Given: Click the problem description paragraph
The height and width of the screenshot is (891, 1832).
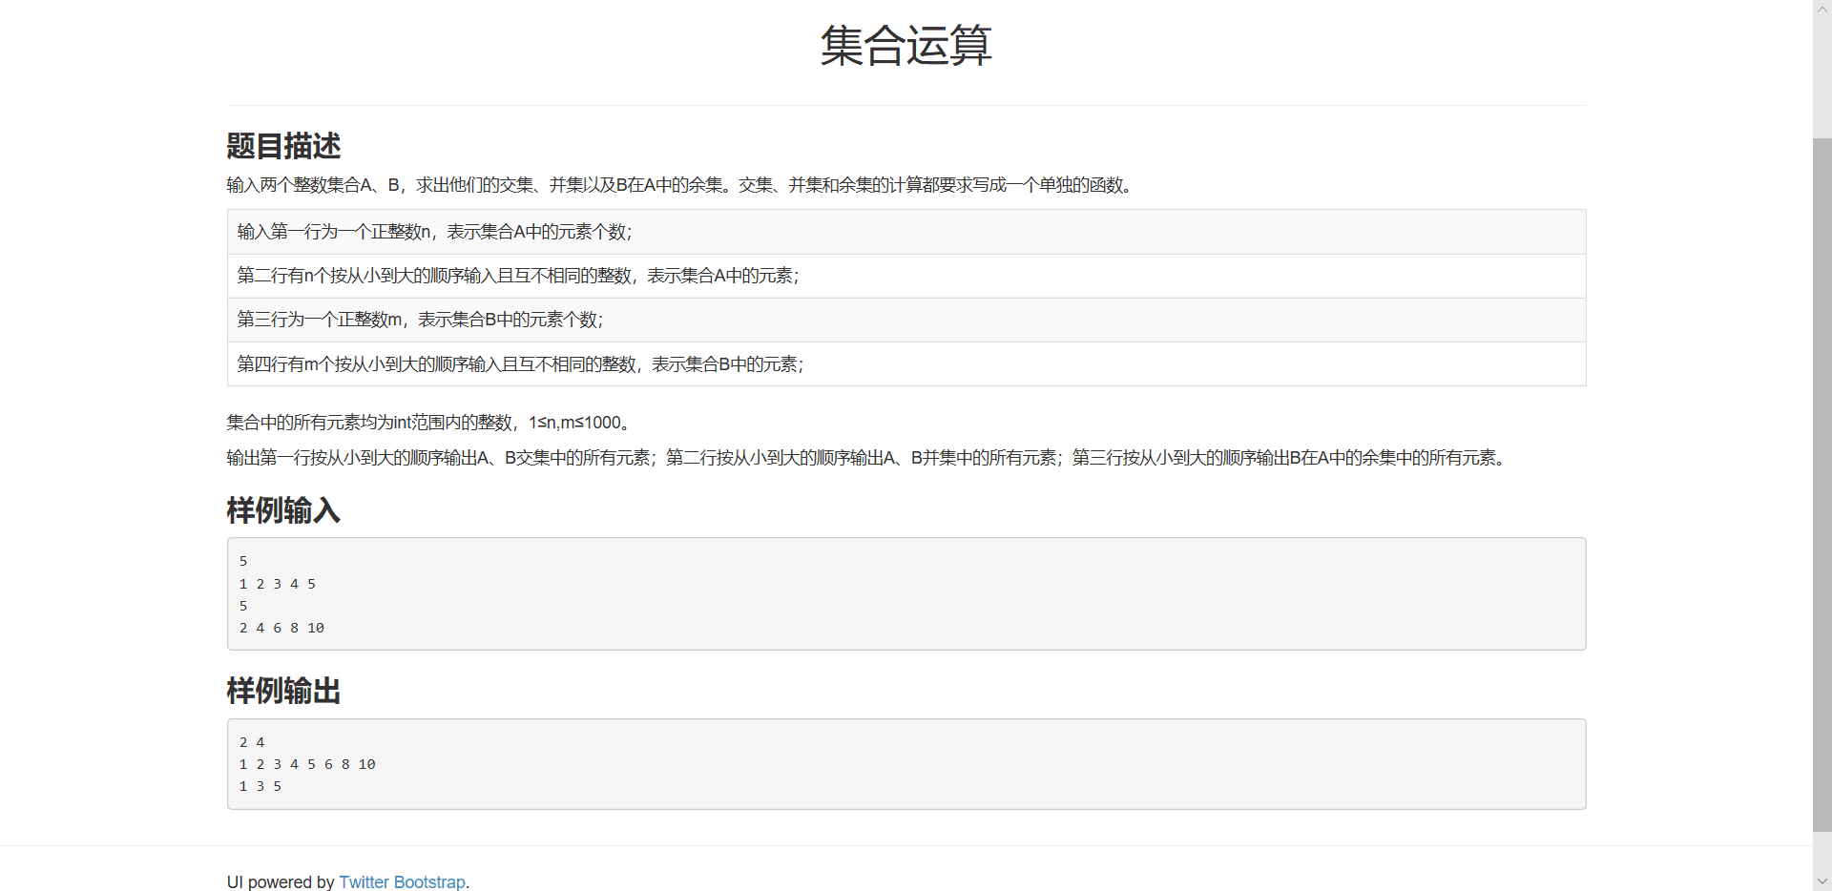Looking at the screenshot, I should click(x=680, y=185).
